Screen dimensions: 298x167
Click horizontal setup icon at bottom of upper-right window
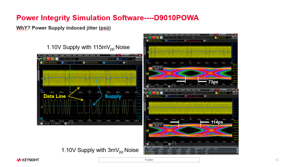click(148, 86)
